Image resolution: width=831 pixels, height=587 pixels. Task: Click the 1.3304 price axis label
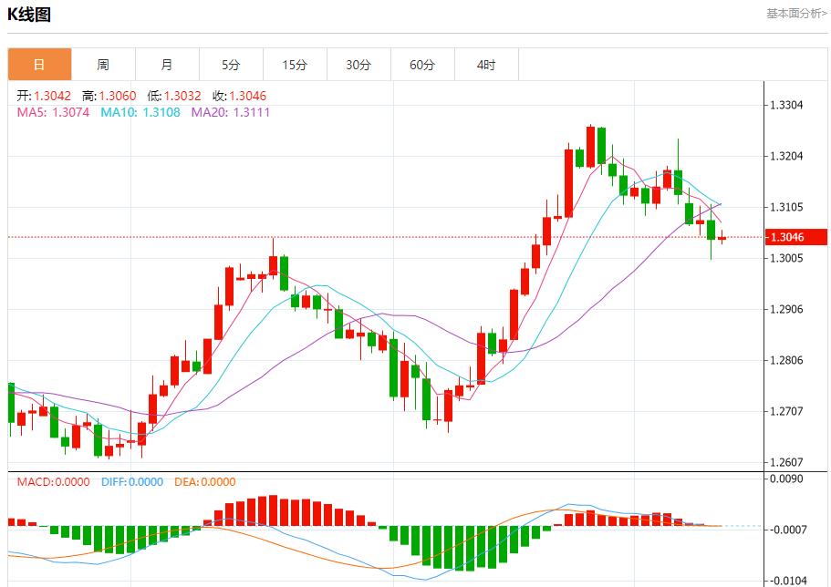click(x=786, y=105)
